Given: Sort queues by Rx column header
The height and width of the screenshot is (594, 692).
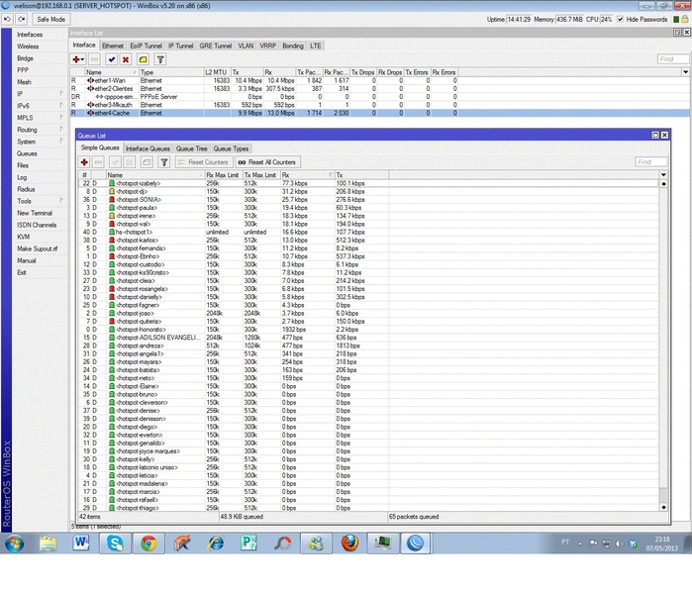Looking at the screenshot, I should point(307,175).
